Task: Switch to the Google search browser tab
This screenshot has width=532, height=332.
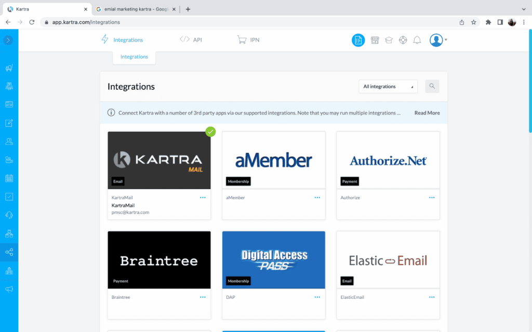Action: pos(136,9)
